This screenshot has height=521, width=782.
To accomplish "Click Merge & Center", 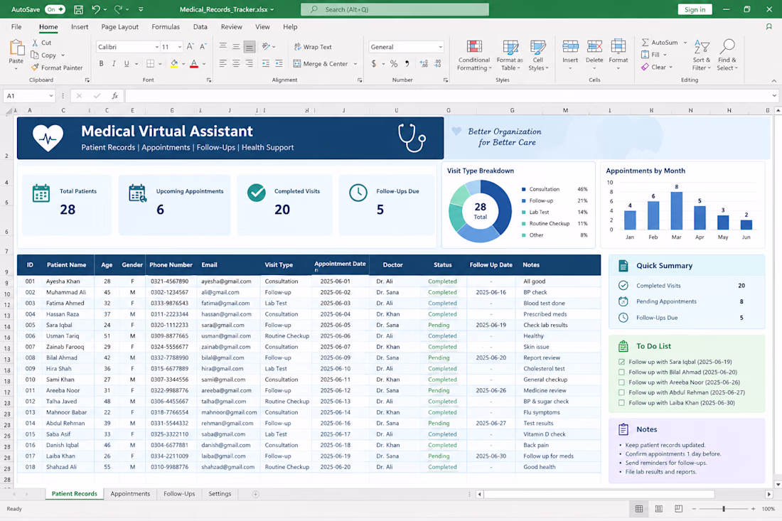I will 321,63.
